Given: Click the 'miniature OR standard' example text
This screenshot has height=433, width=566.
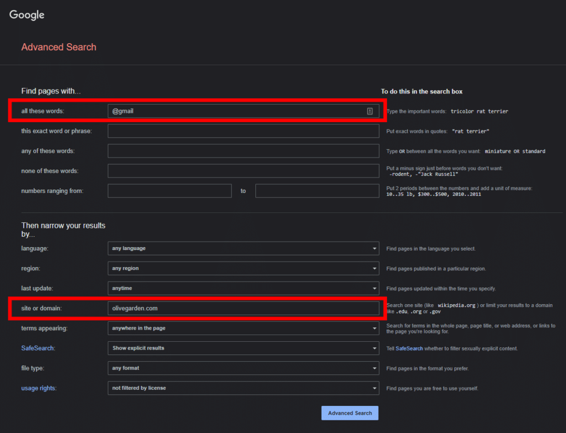Looking at the screenshot, I should [x=515, y=152].
